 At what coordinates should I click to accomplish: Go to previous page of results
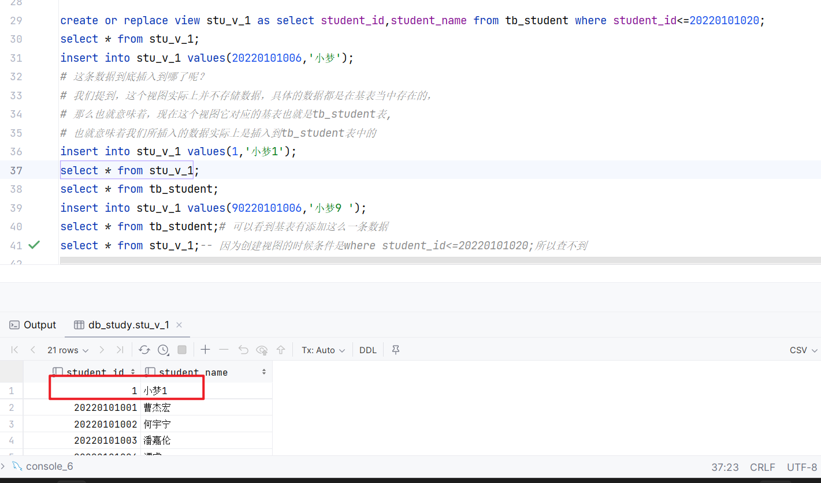tap(33, 350)
